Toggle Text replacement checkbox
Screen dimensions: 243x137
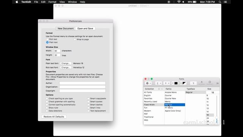(88, 111)
